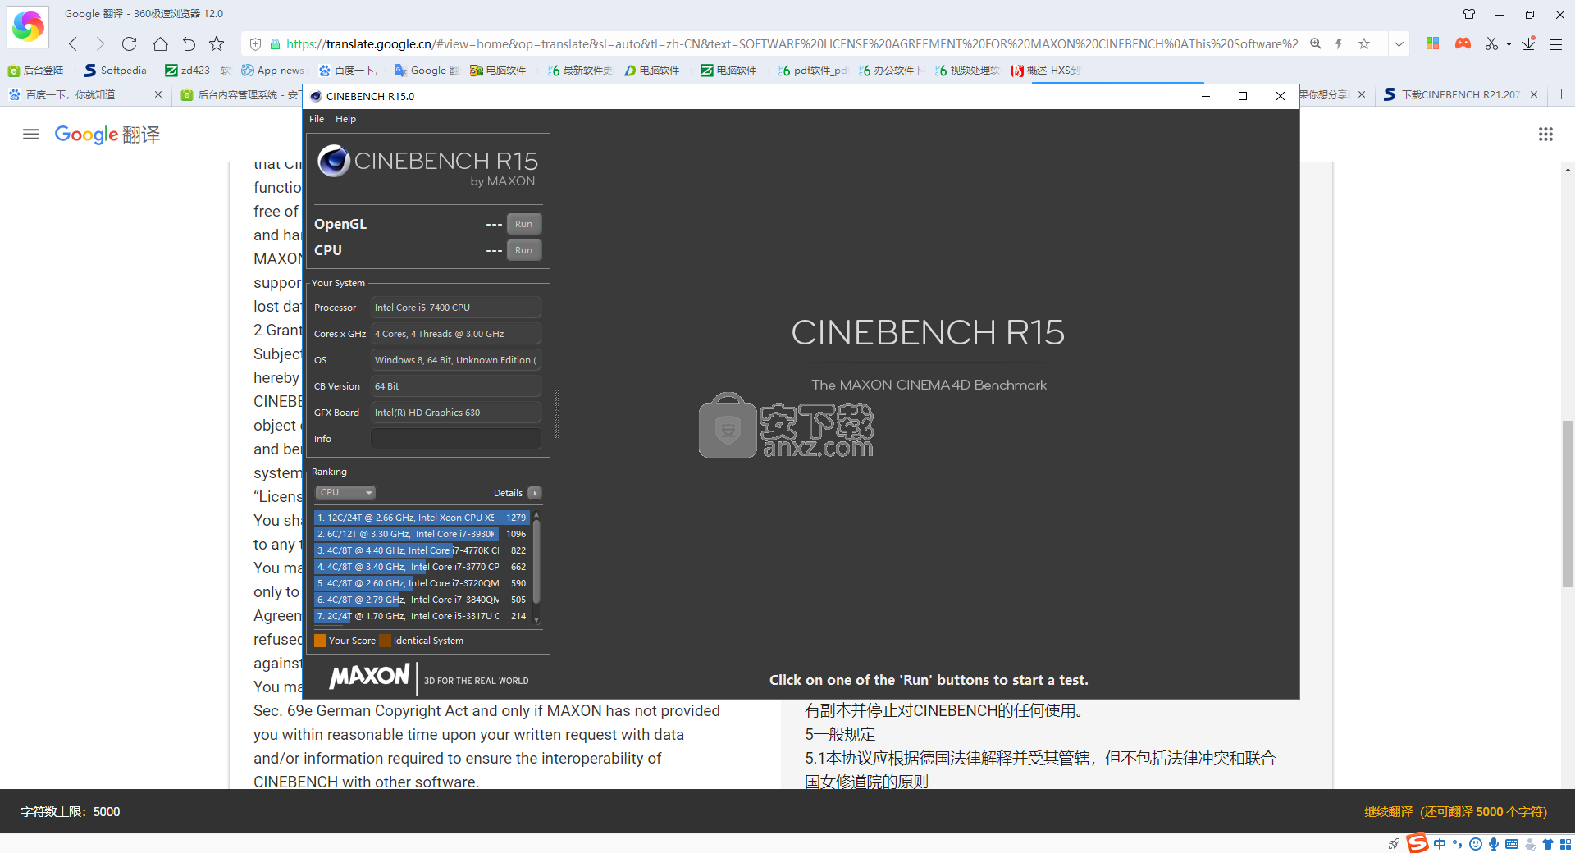Bookmark page with toolbar star icon
Image resolution: width=1575 pixels, height=853 pixels.
pos(217,43)
